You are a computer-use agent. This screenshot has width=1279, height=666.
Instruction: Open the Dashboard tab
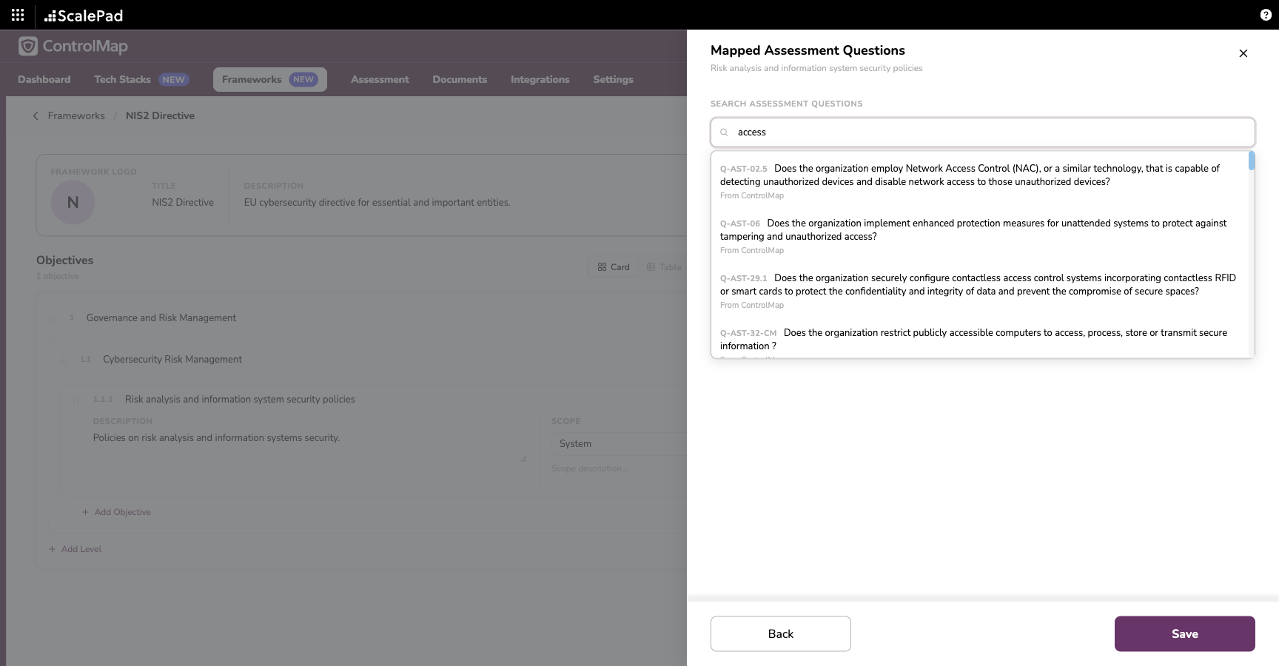(44, 79)
